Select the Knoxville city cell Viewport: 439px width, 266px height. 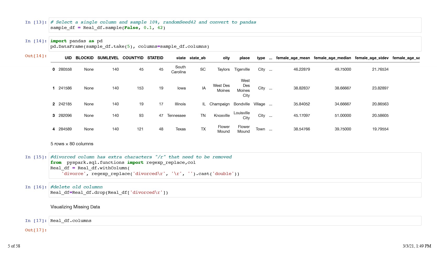coord(222,116)
